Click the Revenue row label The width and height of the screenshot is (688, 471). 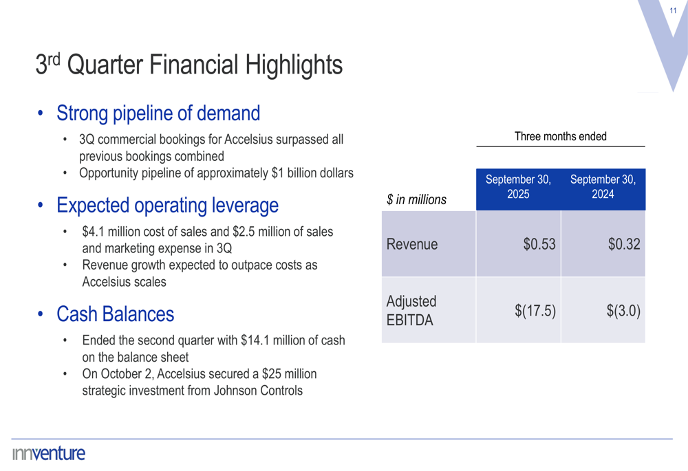pyautogui.click(x=412, y=244)
